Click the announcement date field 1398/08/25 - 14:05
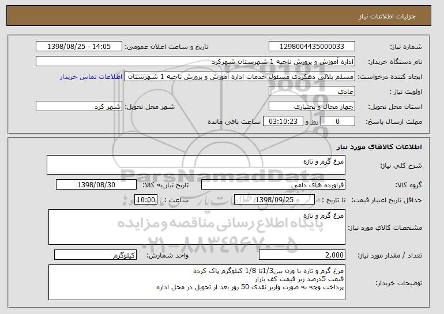 (x=79, y=47)
